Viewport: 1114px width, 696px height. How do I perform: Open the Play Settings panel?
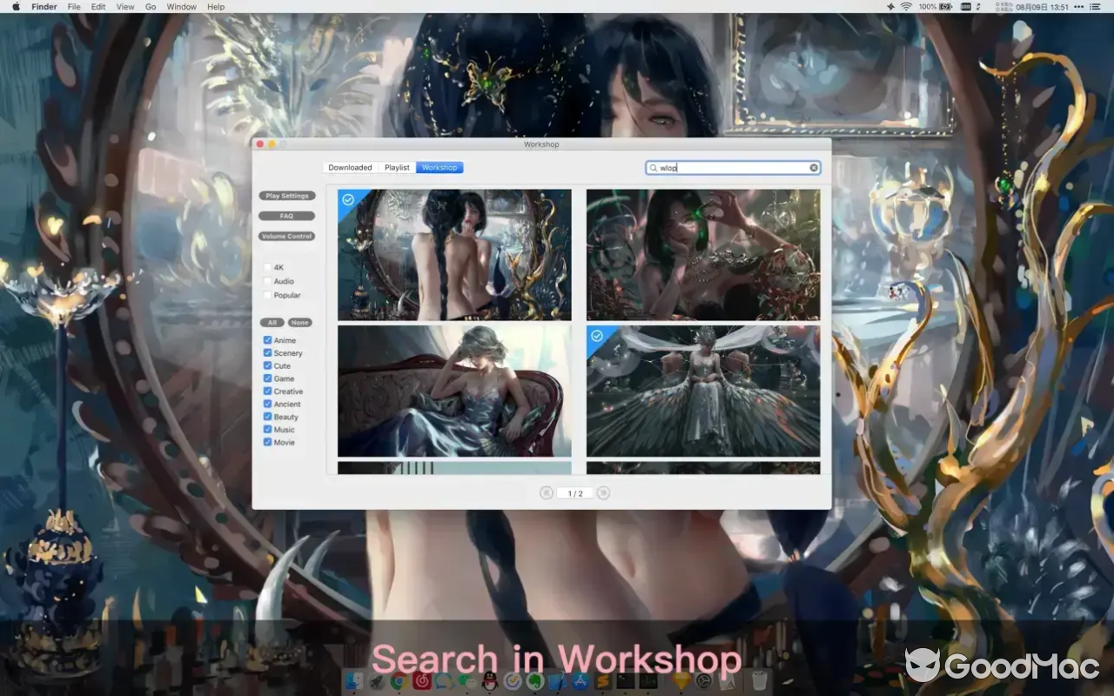[x=286, y=195]
